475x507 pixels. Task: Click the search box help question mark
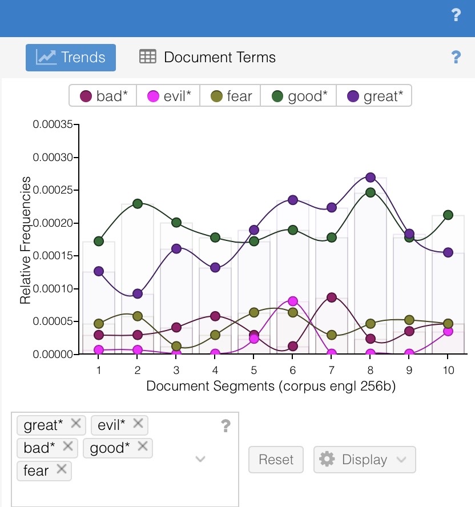[226, 425]
